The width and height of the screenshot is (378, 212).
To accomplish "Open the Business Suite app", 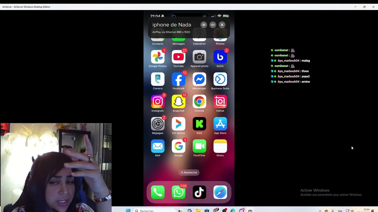I will point(220,79).
